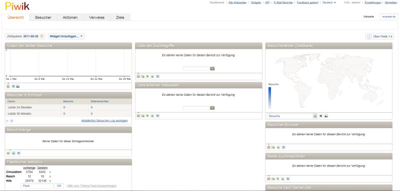Image resolution: width=400 pixels, height=191 pixels.
Task: Show simple table in Liste externer Webseiten
Action: pos(138,116)
